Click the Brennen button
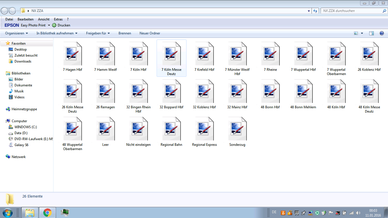The image size is (388, 218). tap(125, 33)
